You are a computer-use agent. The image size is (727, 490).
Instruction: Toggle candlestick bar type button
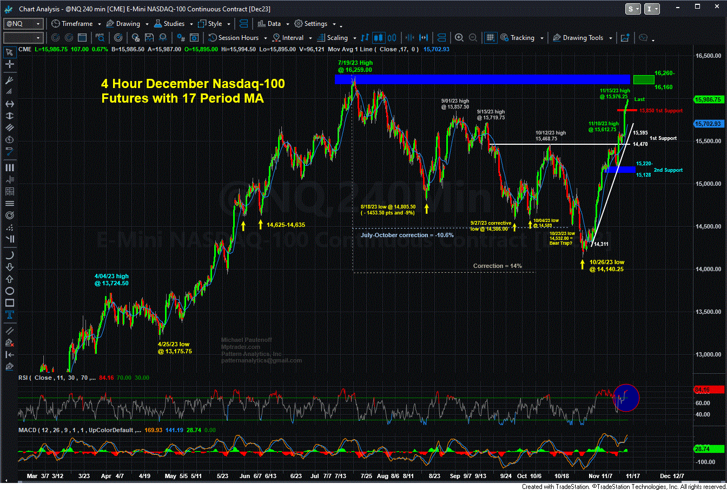tap(379, 38)
